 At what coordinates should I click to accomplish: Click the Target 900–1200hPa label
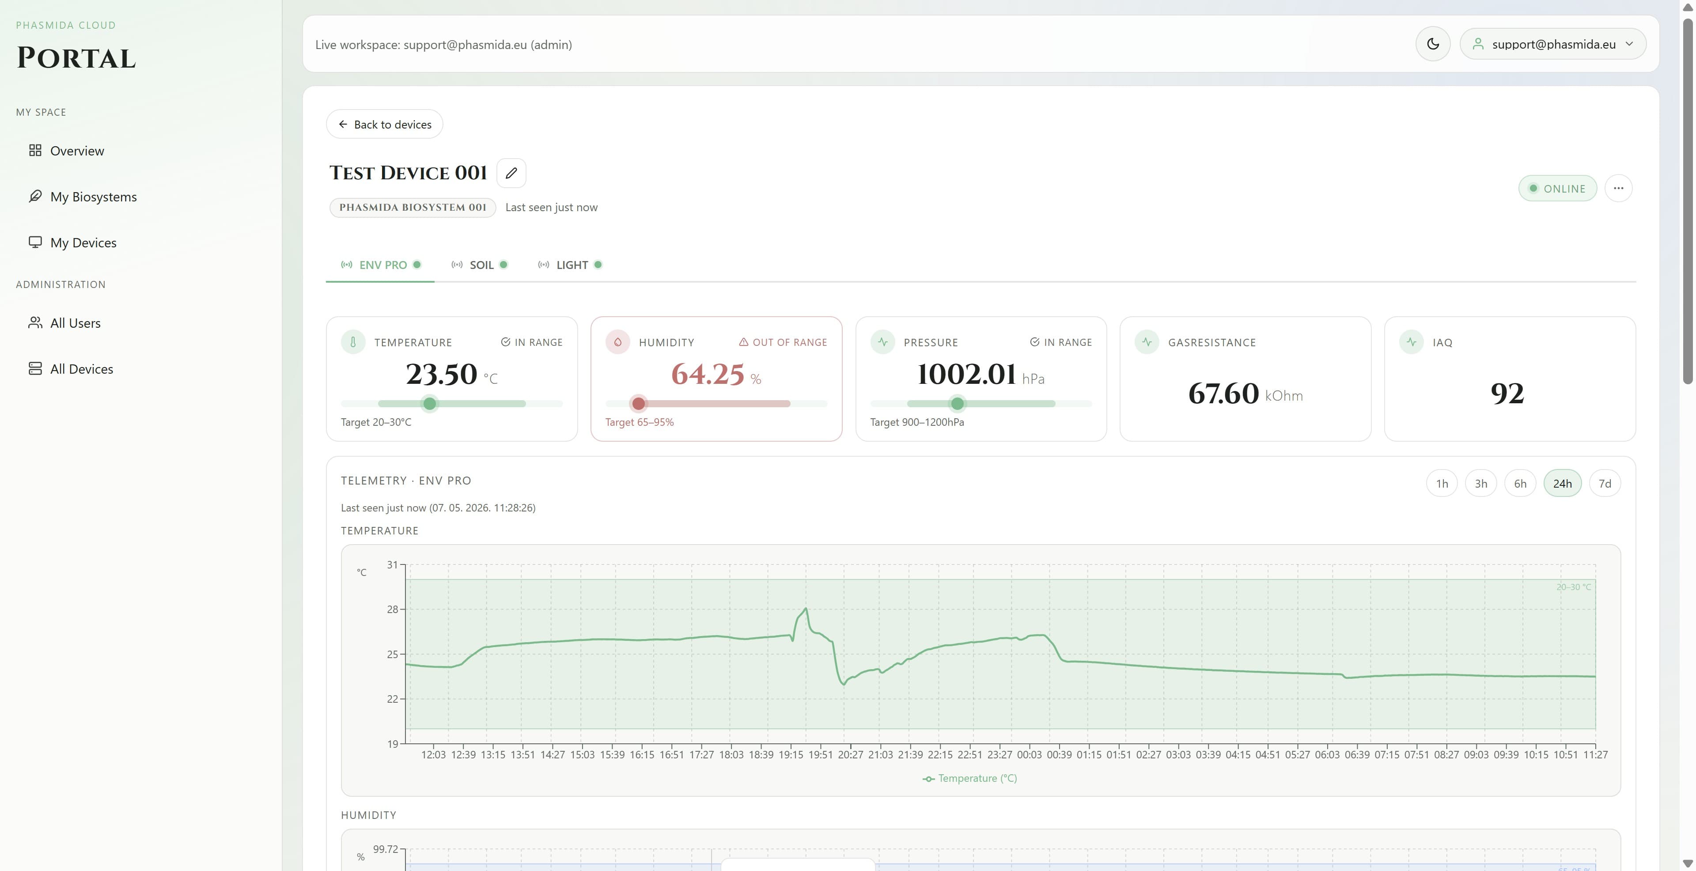[917, 422]
